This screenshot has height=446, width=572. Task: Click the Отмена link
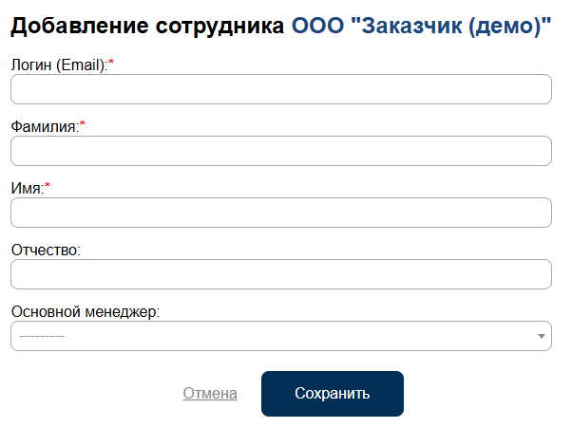click(210, 394)
